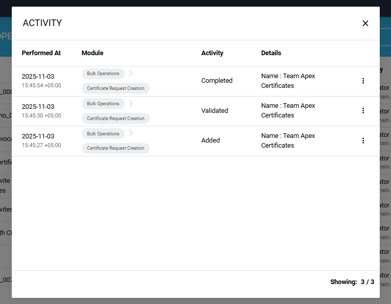Viewport: 391px width, 304px height.
Task: Click chevron arrow in the Completed row module
Action: 131,74
